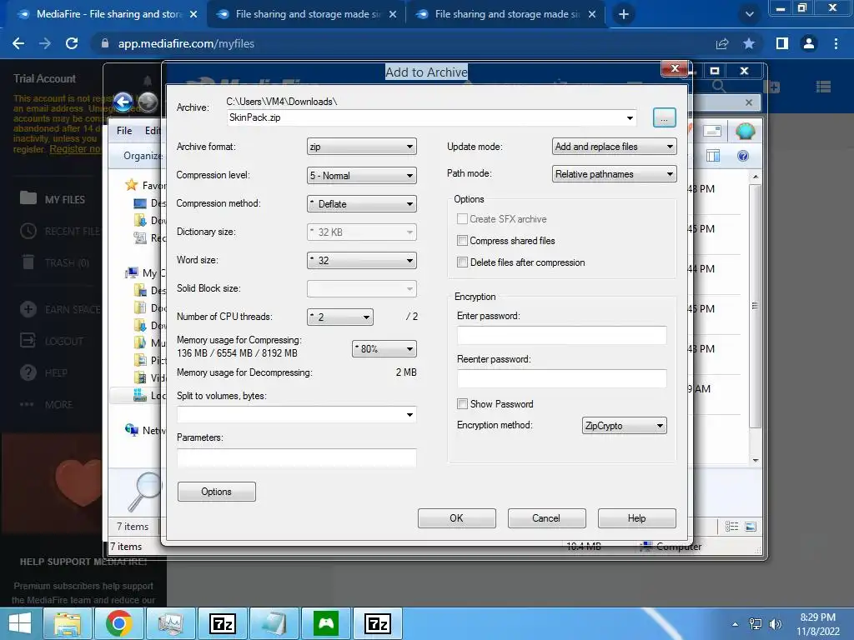
Task: Open the Word size dropdown
Action: coord(362,260)
